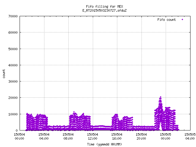Click the chart title 'Fifo filling for MEX'

click(104, 6)
